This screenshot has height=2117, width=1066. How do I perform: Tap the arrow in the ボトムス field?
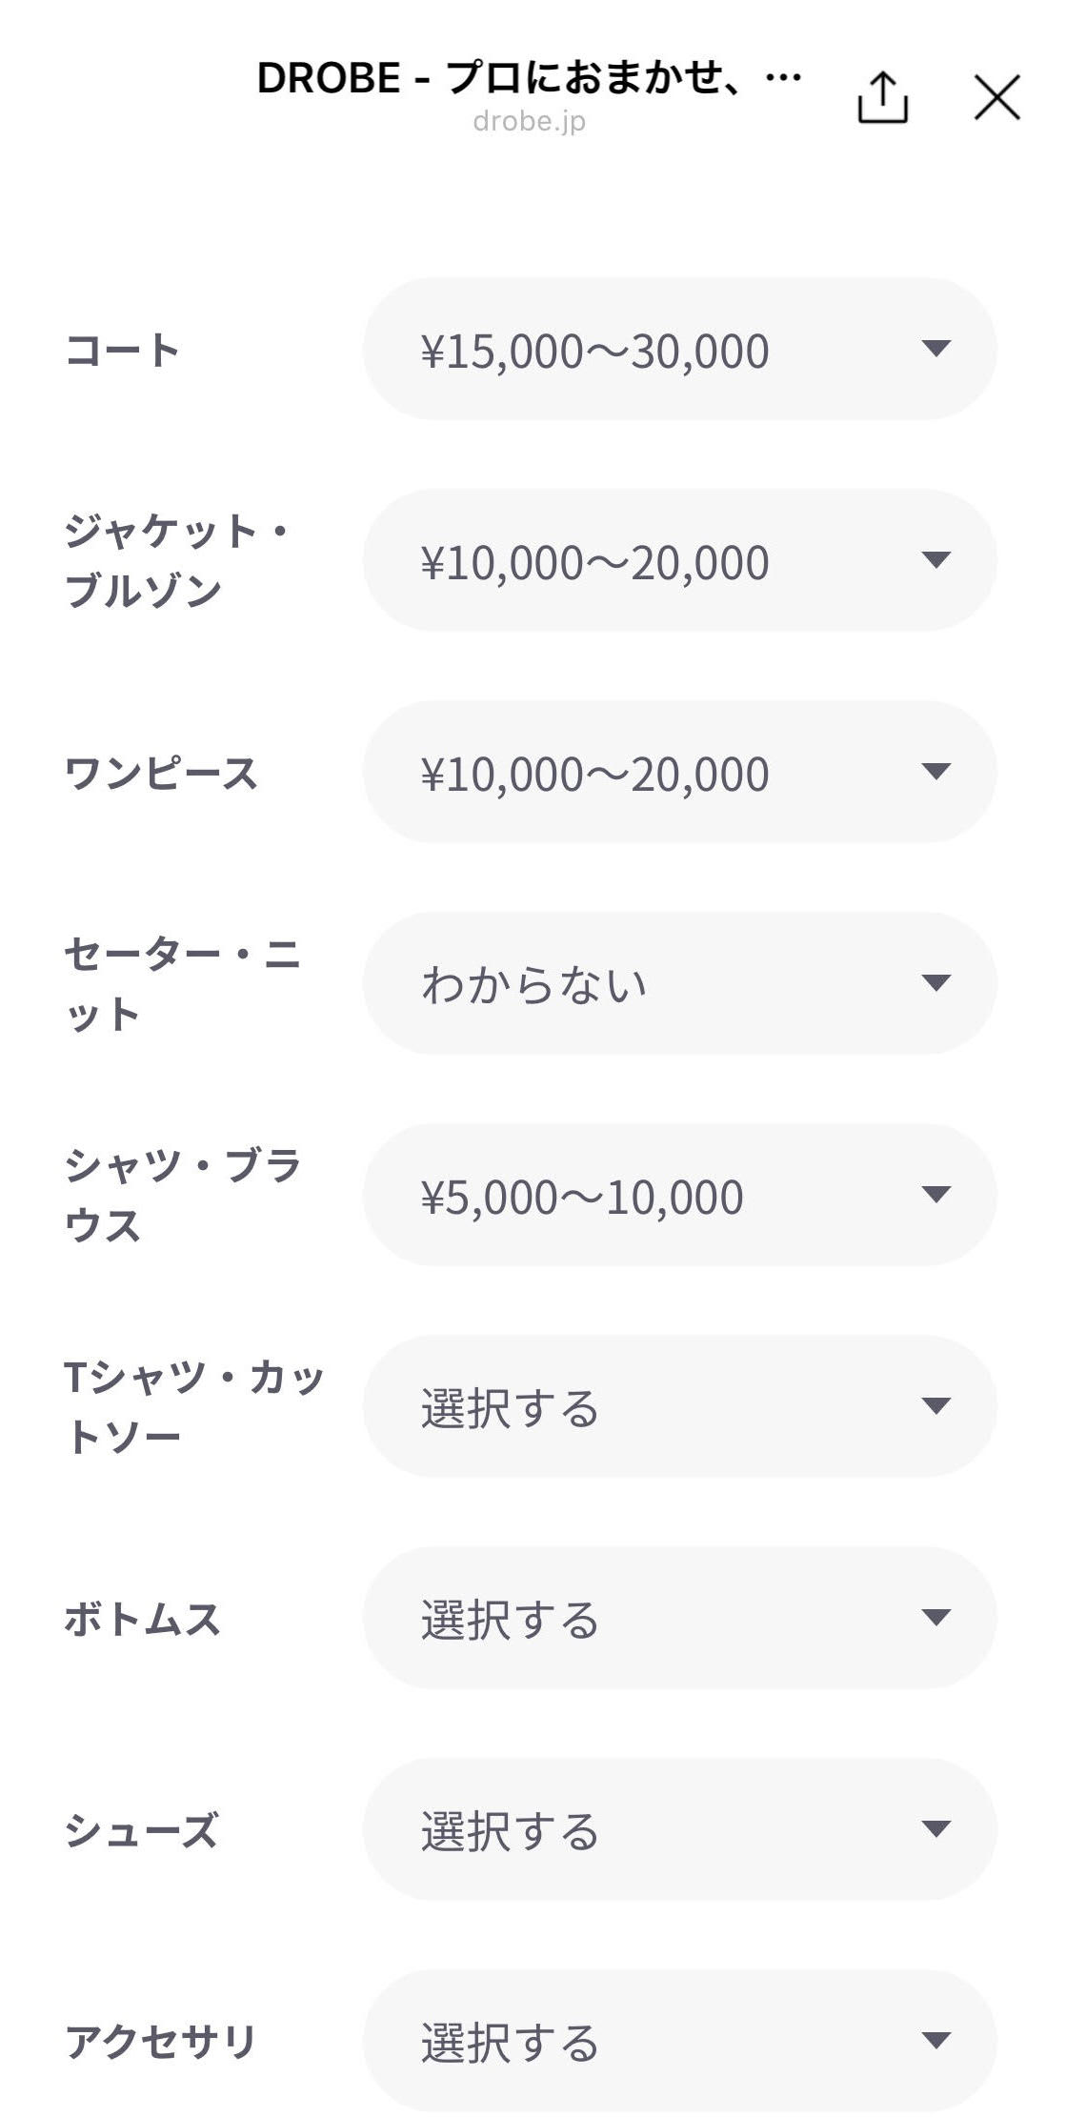coord(936,1618)
